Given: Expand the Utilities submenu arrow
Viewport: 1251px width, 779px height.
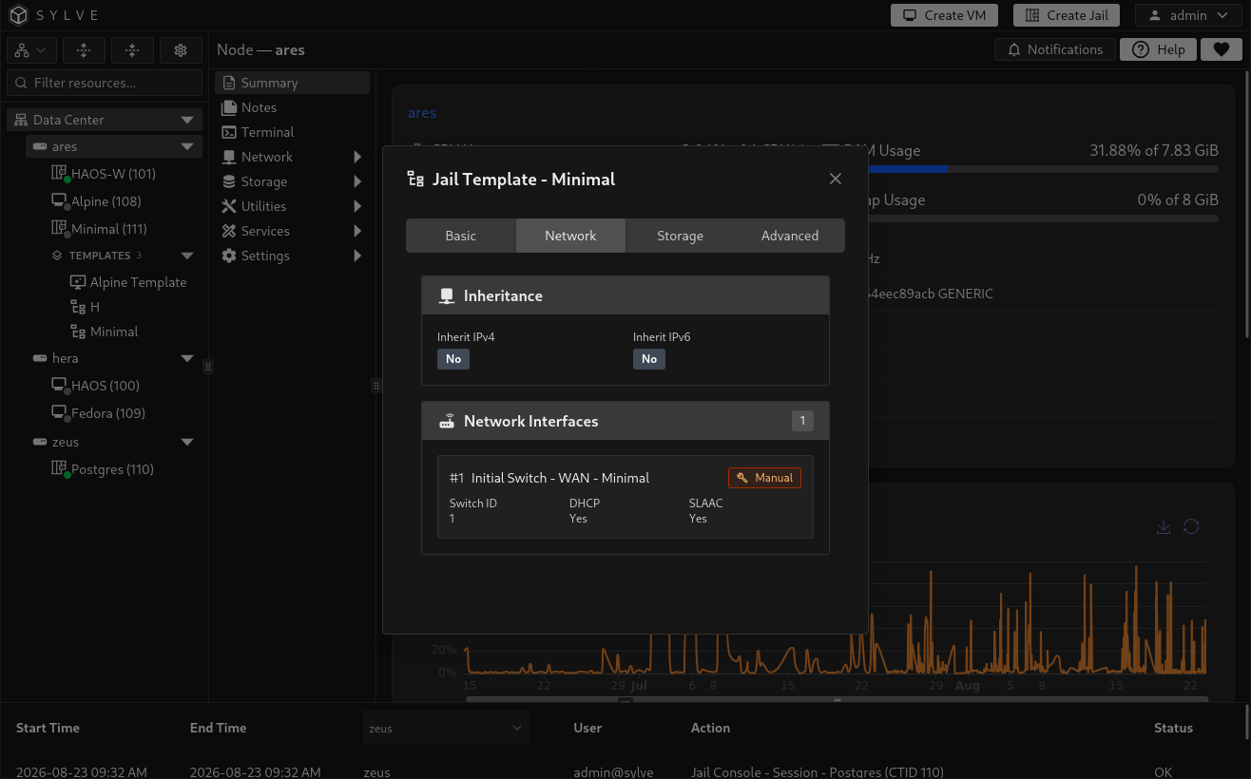Looking at the screenshot, I should tap(357, 206).
